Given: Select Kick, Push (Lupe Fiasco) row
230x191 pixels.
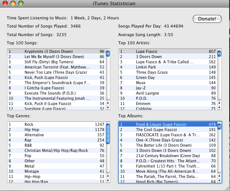Looking at the screenshot, I should (57, 77).
